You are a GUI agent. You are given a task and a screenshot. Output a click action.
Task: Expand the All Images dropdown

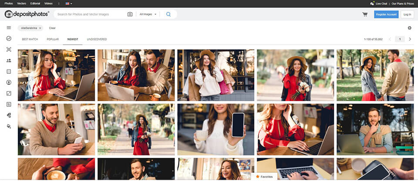pos(148,14)
